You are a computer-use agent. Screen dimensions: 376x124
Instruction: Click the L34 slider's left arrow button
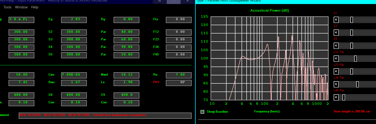pos(336,84)
